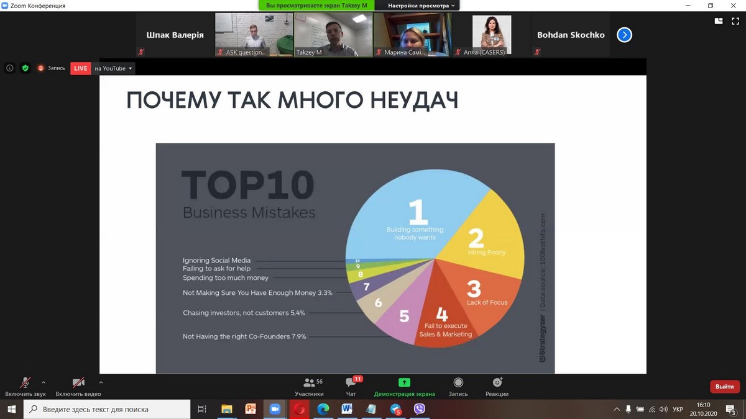This screenshot has height=419, width=746.
Task: Click the Запись record icon in toolbar
Action: coord(458,386)
